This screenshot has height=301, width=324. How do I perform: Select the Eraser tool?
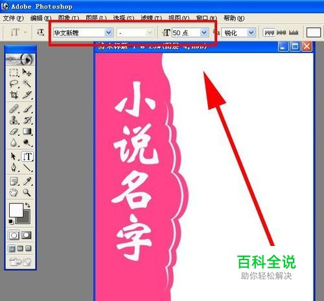(x=14, y=131)
